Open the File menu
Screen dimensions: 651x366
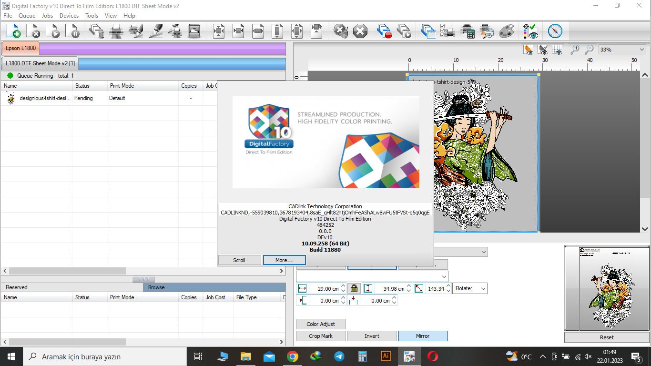8,16
